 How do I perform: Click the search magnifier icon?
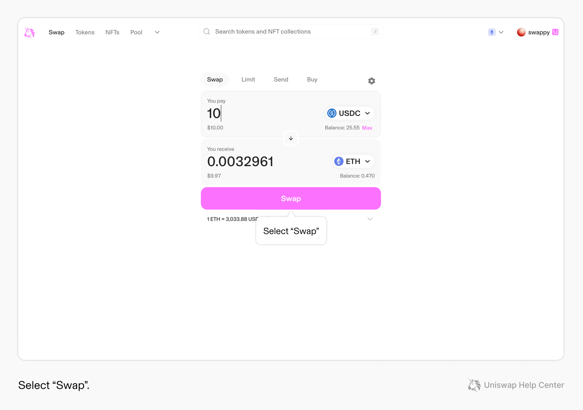pos(207,32)
